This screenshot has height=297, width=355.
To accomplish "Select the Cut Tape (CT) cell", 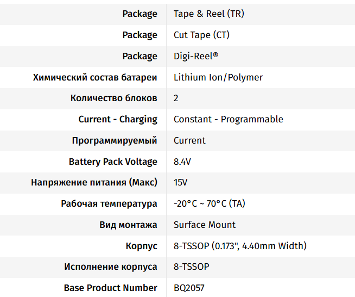I will (x=201, y=35).
